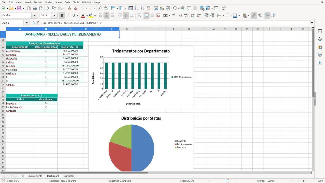Click the Clone Formatting paintbrush icon
The image size is (325, 183).
(x=70, y=8)
